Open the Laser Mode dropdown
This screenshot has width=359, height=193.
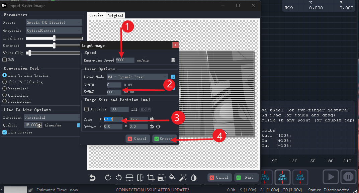(x=137, y=77)
